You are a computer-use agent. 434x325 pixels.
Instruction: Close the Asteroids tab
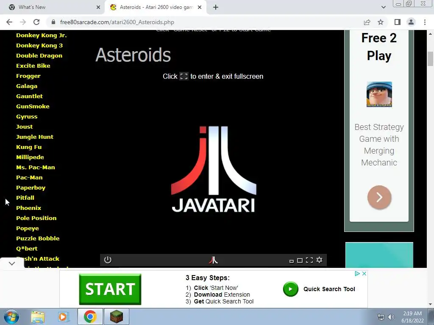coord(200,7)
